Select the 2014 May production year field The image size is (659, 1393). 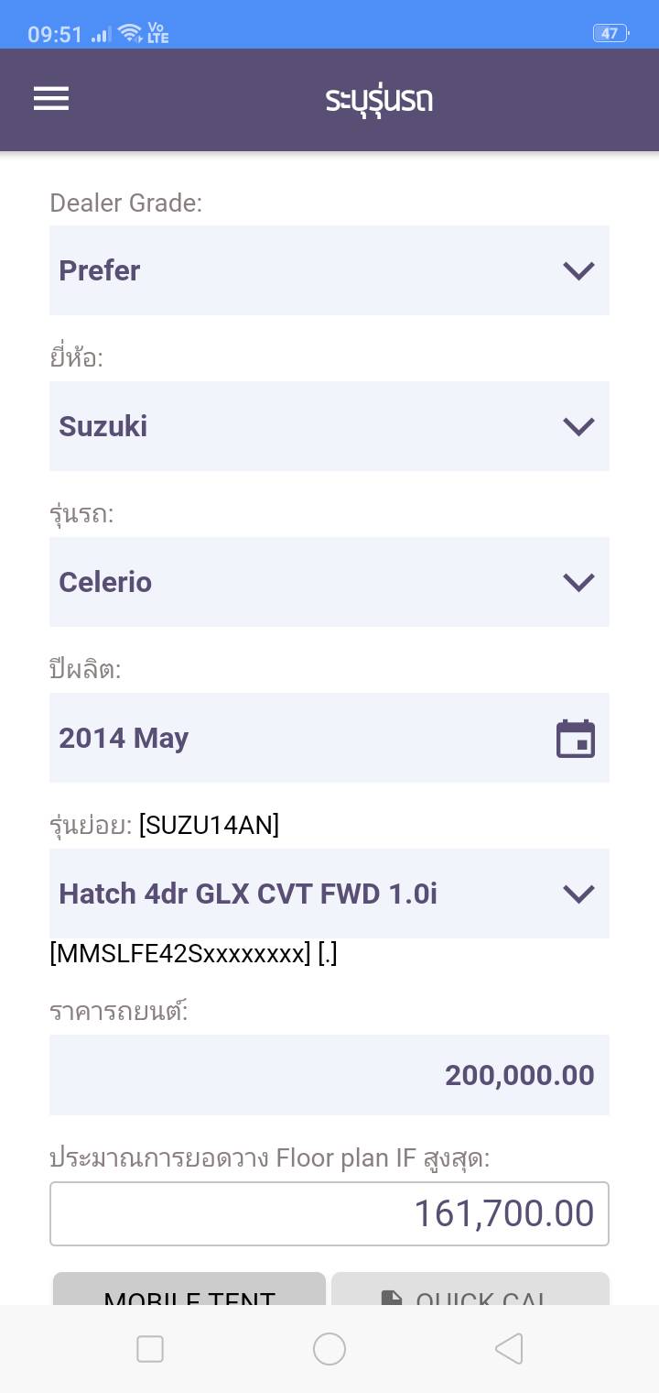(x=302, y=738)
